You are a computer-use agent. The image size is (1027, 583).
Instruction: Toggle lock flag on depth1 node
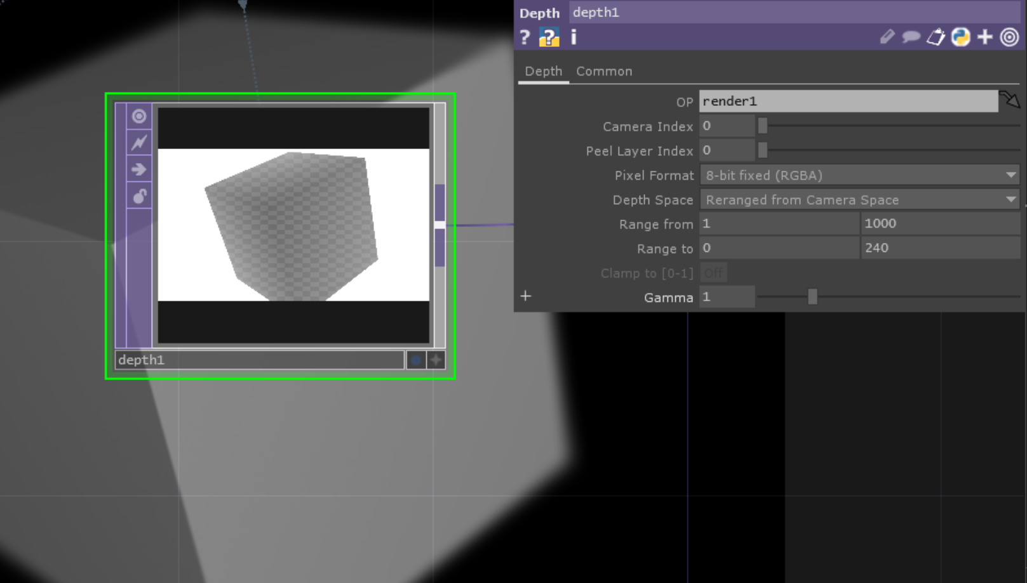(x=139, y=196)
